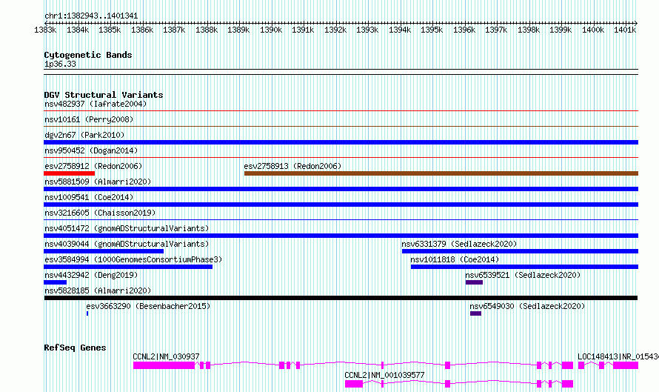The image size is (659, 392).
Task: Click the 1383k ruler position
Action: (45, 30)
